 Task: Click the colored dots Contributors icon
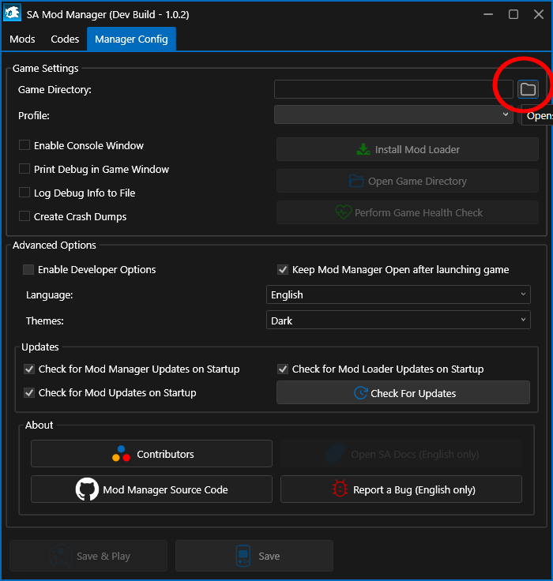point(121,455)
